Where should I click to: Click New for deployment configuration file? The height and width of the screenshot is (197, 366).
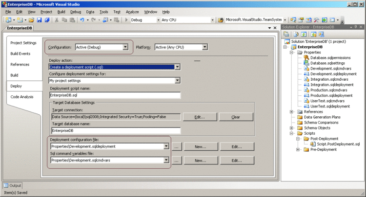pyautogui.click(x=201, y=146)
